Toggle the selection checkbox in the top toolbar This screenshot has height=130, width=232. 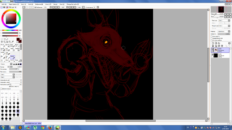36,7
